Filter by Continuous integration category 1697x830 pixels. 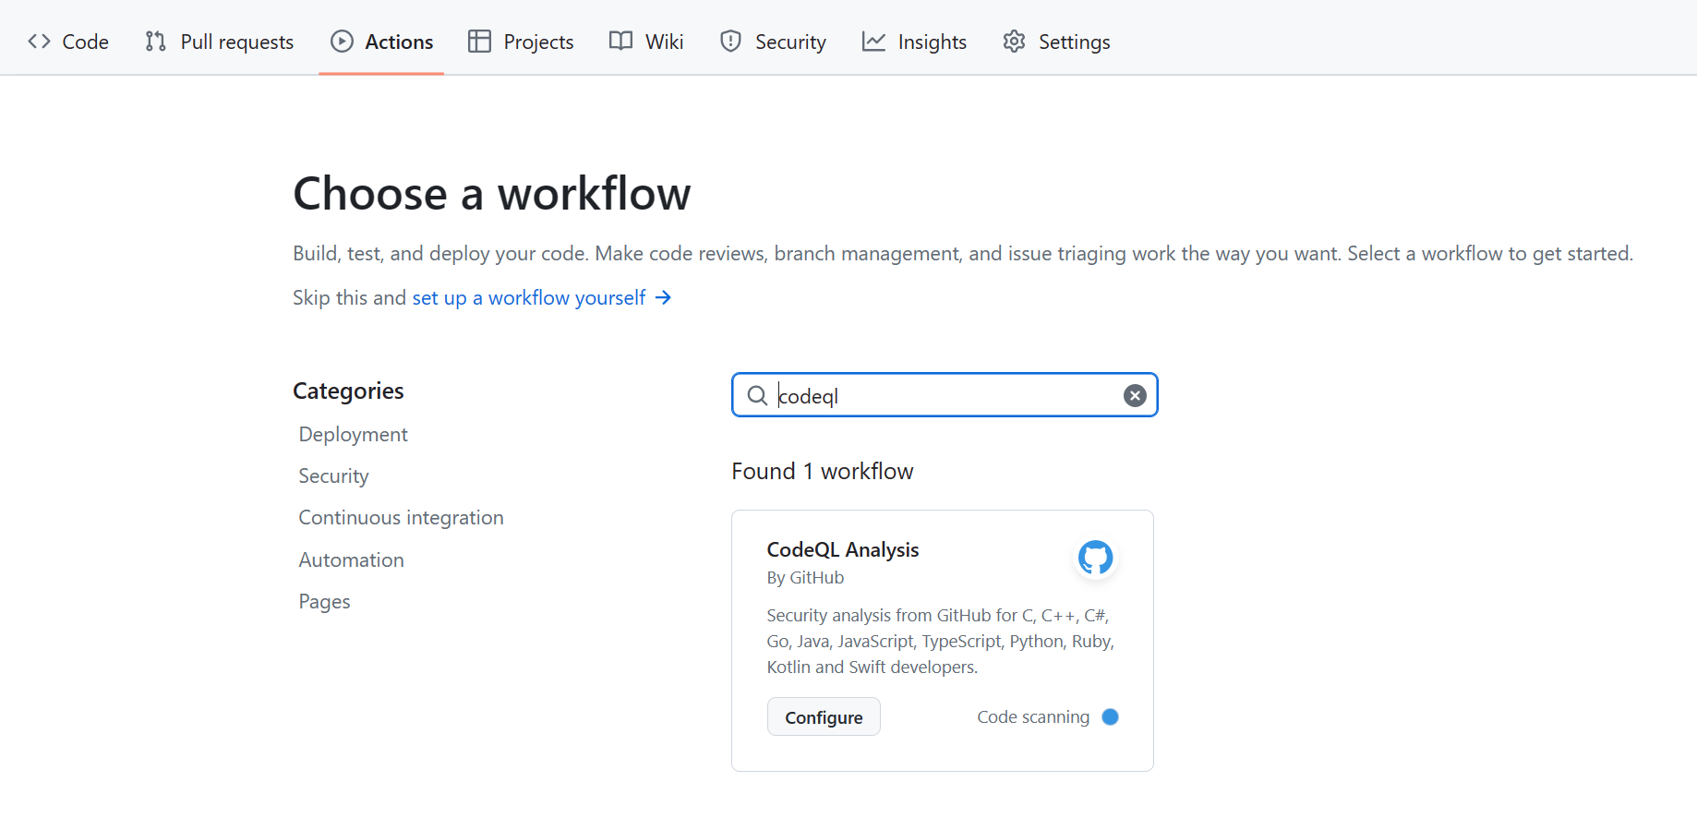click(401, 517)
